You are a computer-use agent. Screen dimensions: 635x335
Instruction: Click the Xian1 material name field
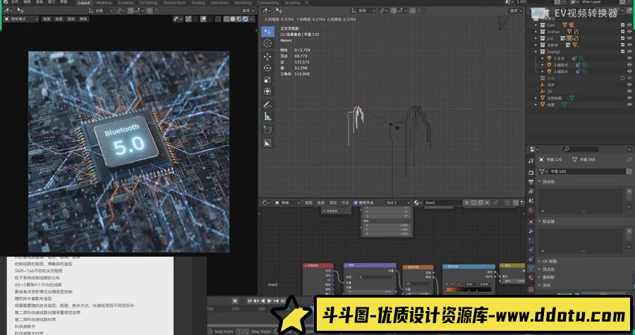coord(442,202)
